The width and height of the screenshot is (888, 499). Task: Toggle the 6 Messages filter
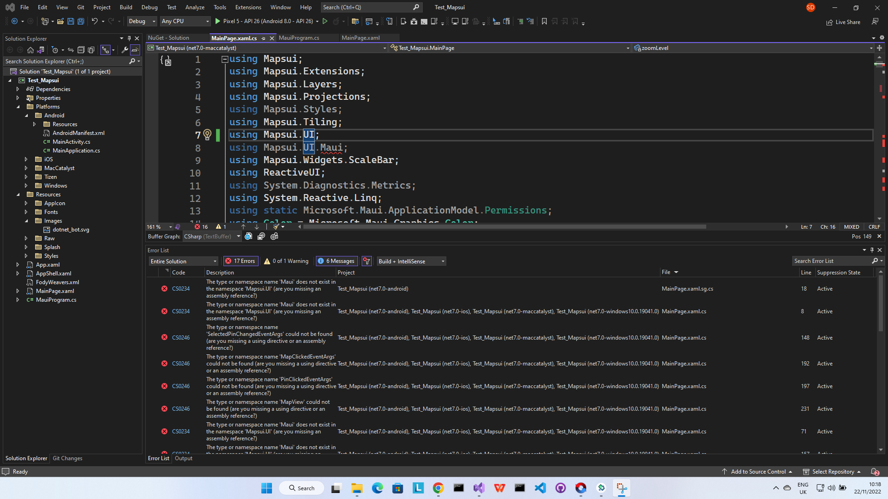click(337, 261)
